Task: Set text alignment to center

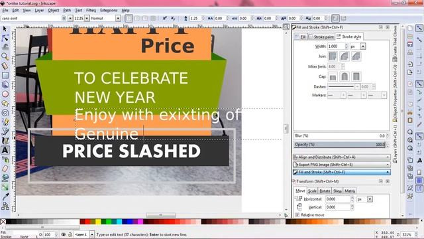Action: point(137,18)
